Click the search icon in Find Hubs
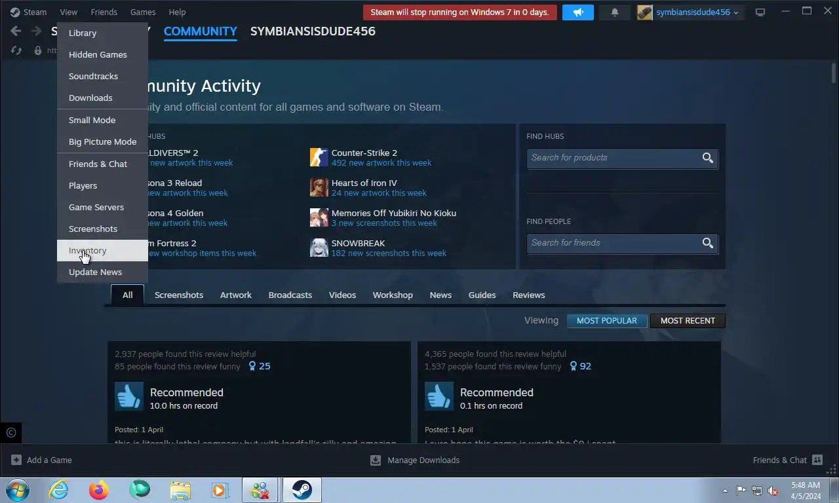This screenshot has width=839, height=503. (x=708, y=158)
